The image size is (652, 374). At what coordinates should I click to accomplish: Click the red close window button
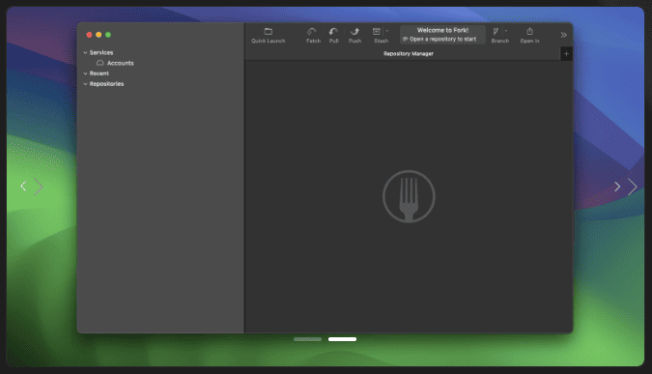(x=89, y=35)
